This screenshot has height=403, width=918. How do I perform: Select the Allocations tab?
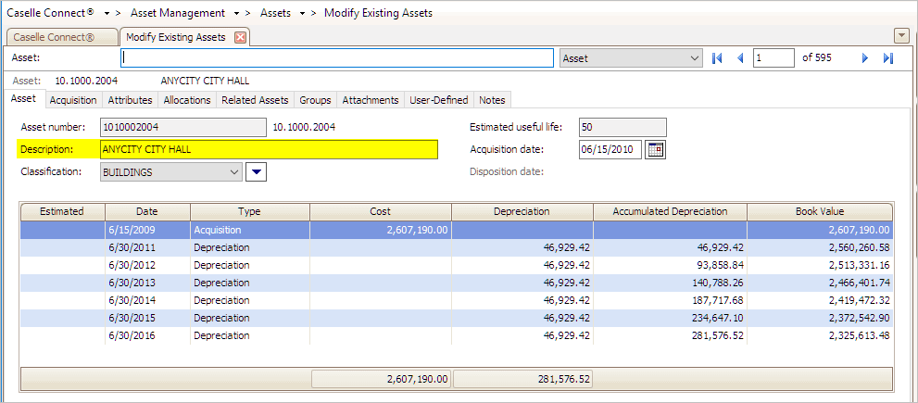click(x=186, y=100)
